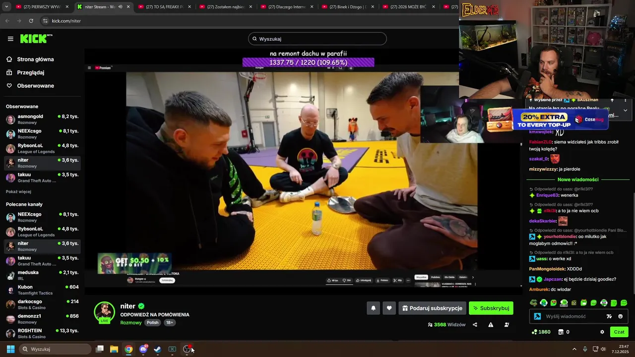
Task: Open the Obserwowane page
Action: 35,86
